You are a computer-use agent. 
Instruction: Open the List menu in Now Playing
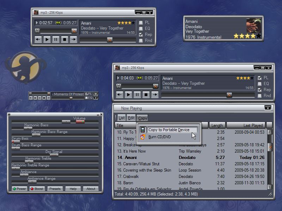122,118
